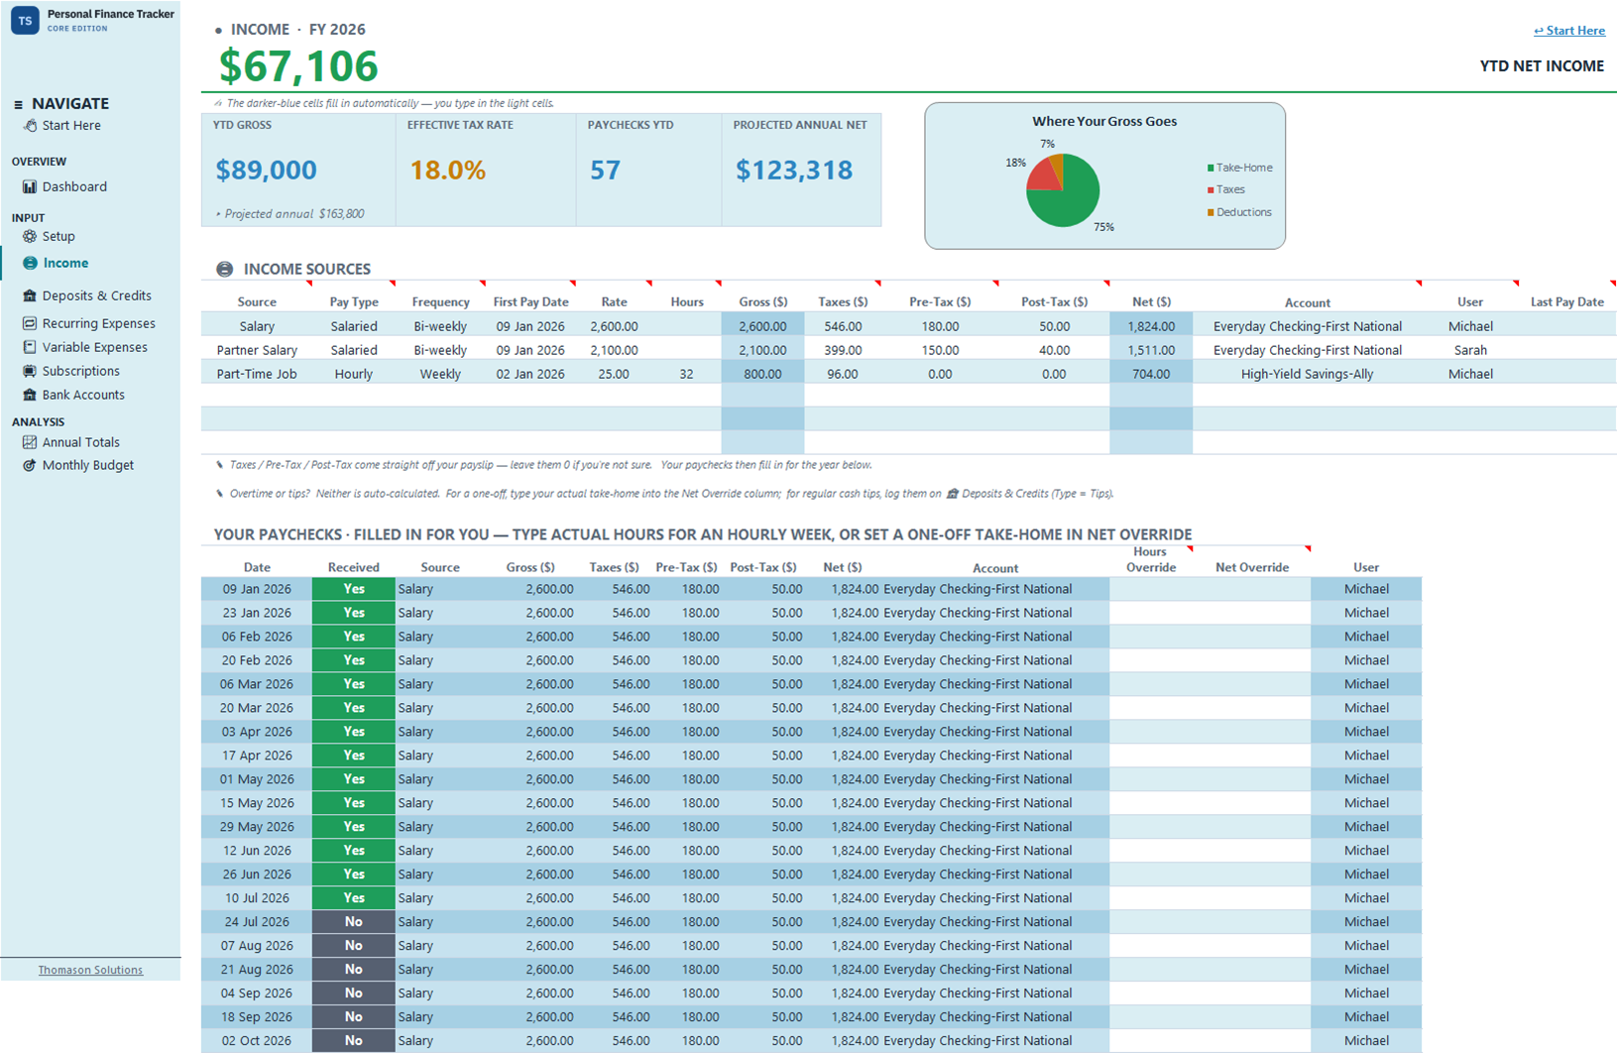This screenshot has height=1053, width=1617.
Task: Click the Annual Totals icon
Action: (x=30, y=442)
